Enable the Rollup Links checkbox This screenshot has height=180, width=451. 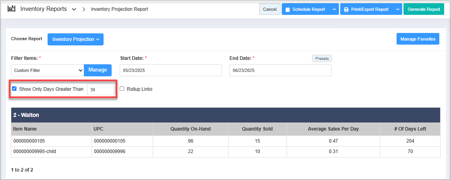pos(122,89)
